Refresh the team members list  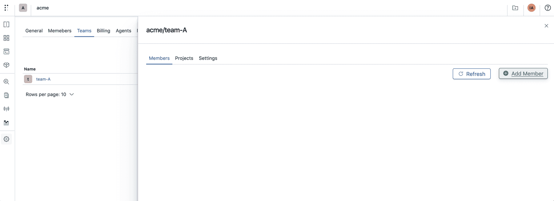472,74
